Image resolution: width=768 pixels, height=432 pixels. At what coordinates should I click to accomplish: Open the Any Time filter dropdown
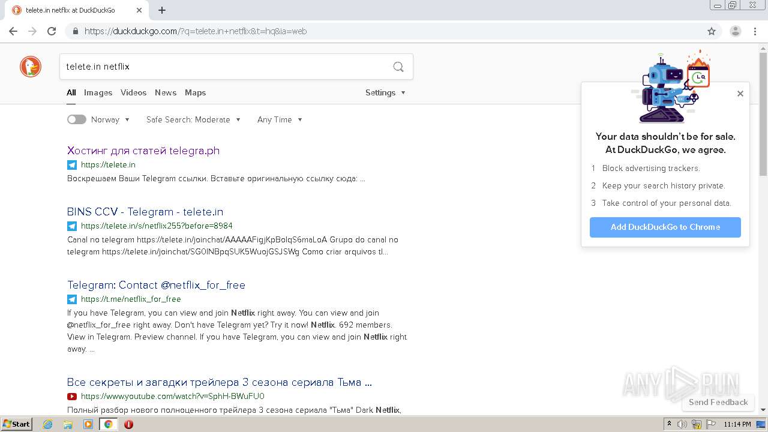click(x=280, y=119)
